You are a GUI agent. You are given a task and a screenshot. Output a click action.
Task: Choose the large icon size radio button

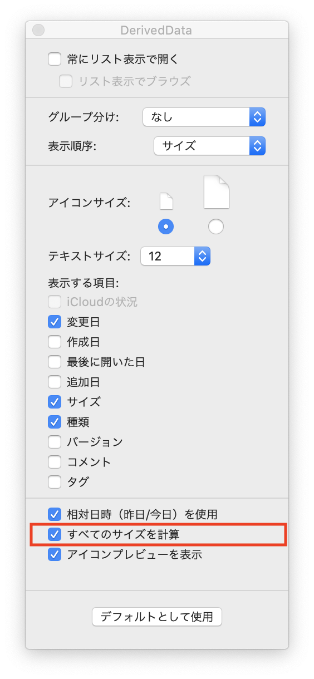(x=215, y=227)
